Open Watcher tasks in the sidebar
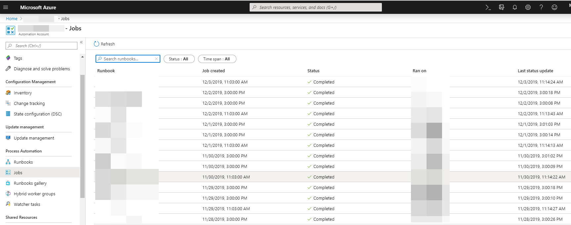Screen dimensions: 571x225 27,204
